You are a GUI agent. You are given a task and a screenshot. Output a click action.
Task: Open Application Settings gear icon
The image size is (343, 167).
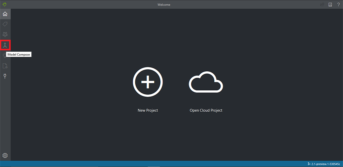pyautogui.click(x=5, y=155)
